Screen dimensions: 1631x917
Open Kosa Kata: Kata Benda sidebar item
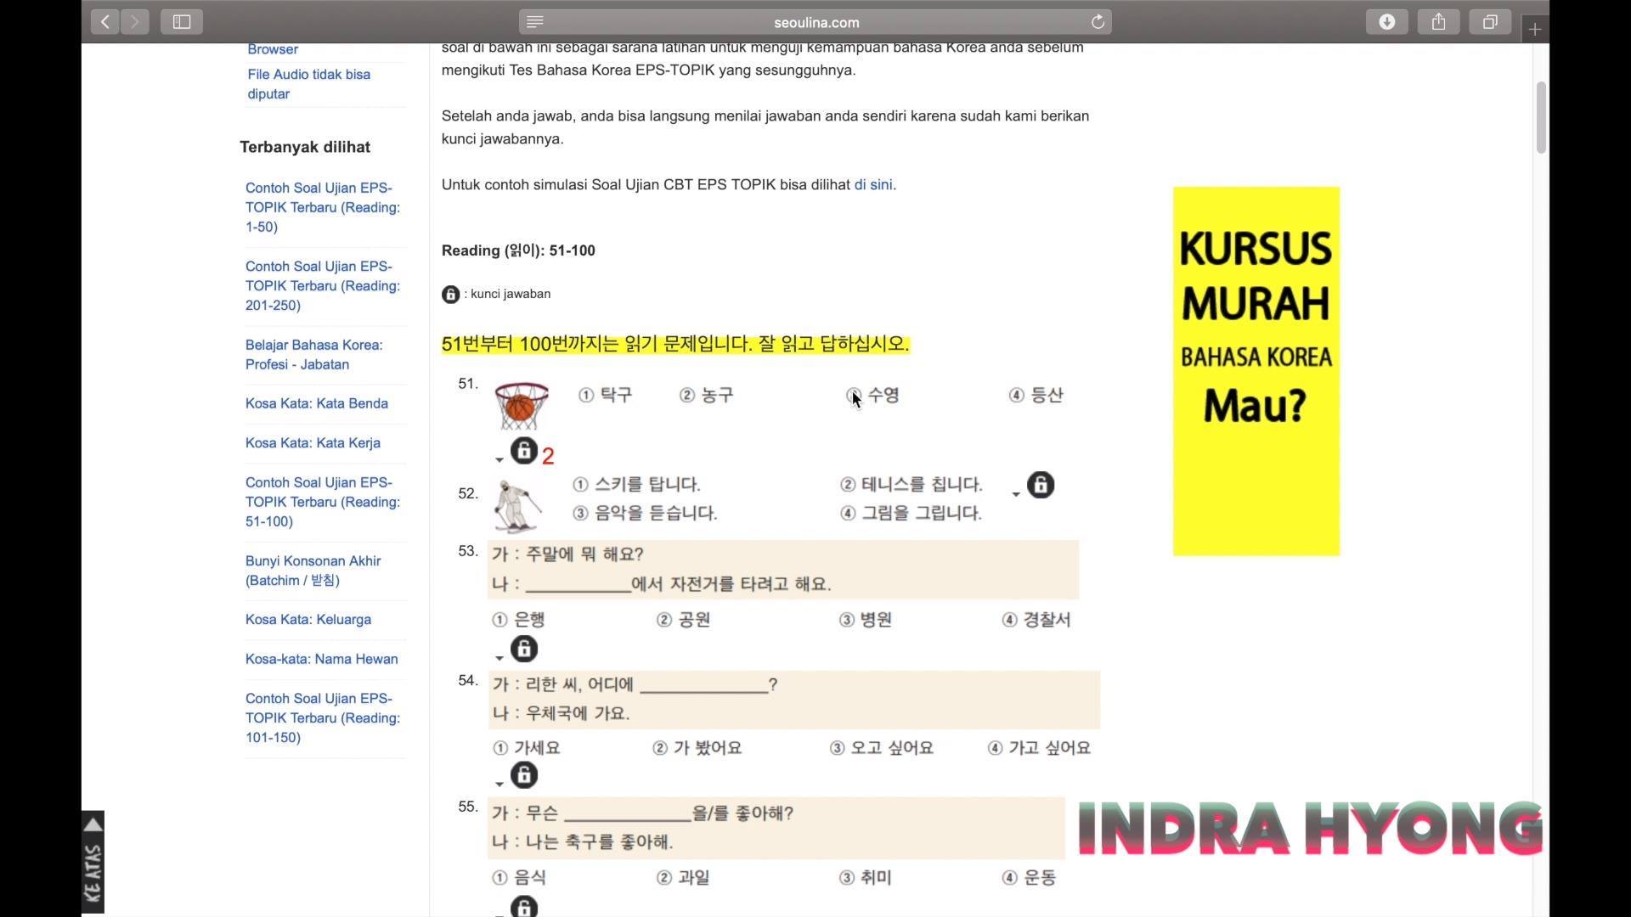(x=317, y=404)
